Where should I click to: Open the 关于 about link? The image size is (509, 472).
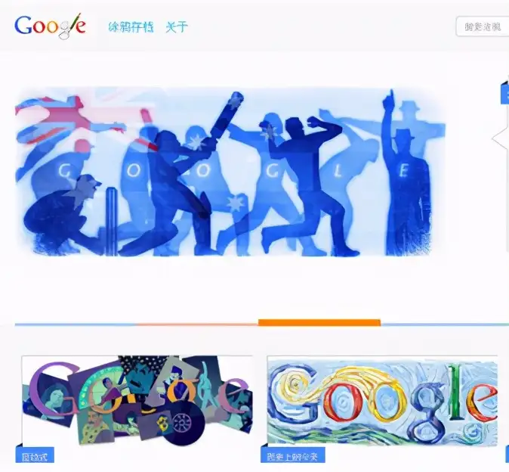177,26
